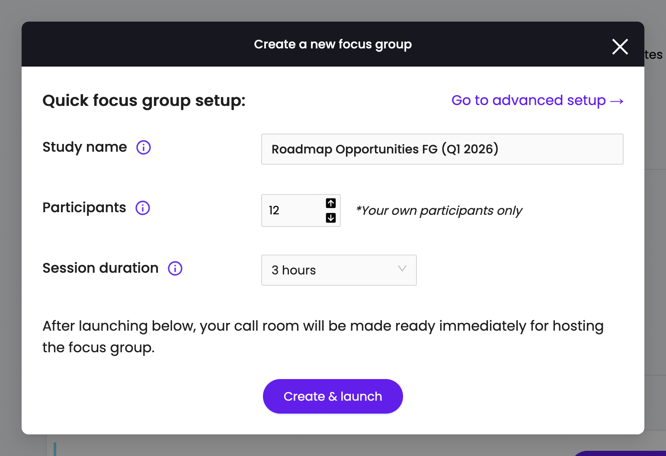Open the Study name info tooltip
Screen dimensions: 666x456
(143, 147)
